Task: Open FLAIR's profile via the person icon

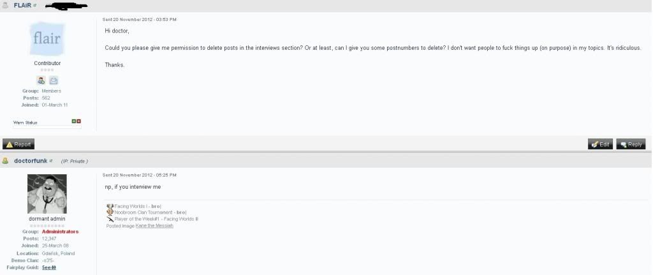Action: (41, 80)
